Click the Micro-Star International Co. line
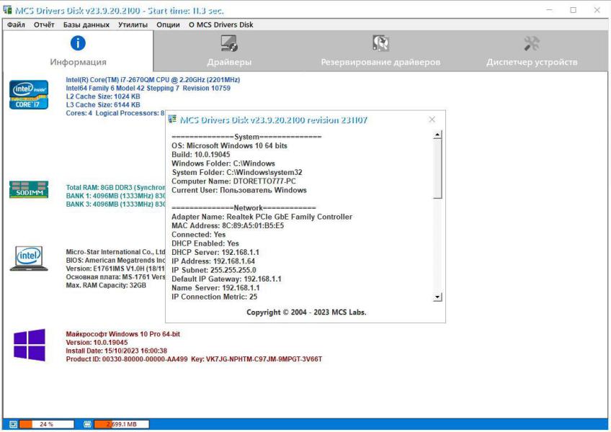611x432 pixels. pyautogui.click(x=115, y=252)
